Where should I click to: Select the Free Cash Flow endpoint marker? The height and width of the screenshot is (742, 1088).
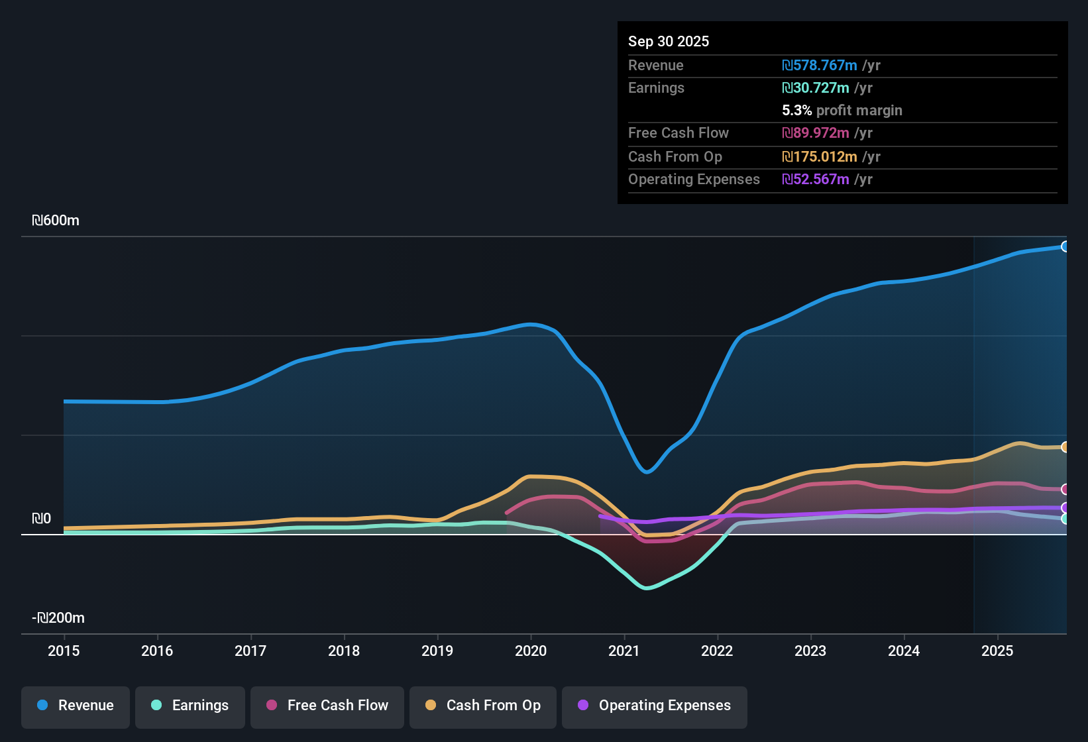coord(1065,490)
